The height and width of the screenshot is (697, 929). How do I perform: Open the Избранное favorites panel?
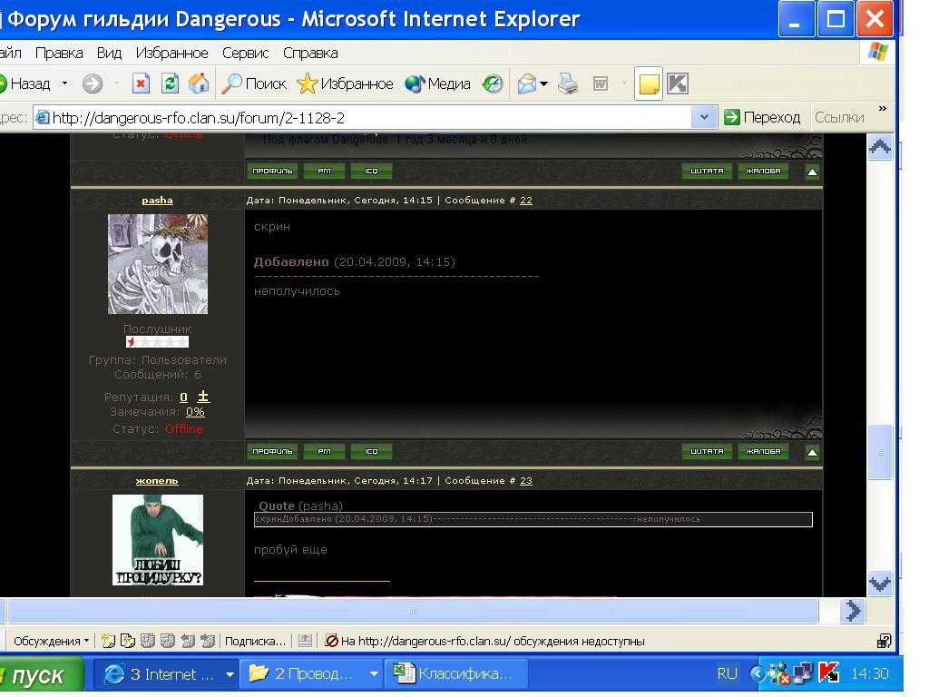[346, 84]
